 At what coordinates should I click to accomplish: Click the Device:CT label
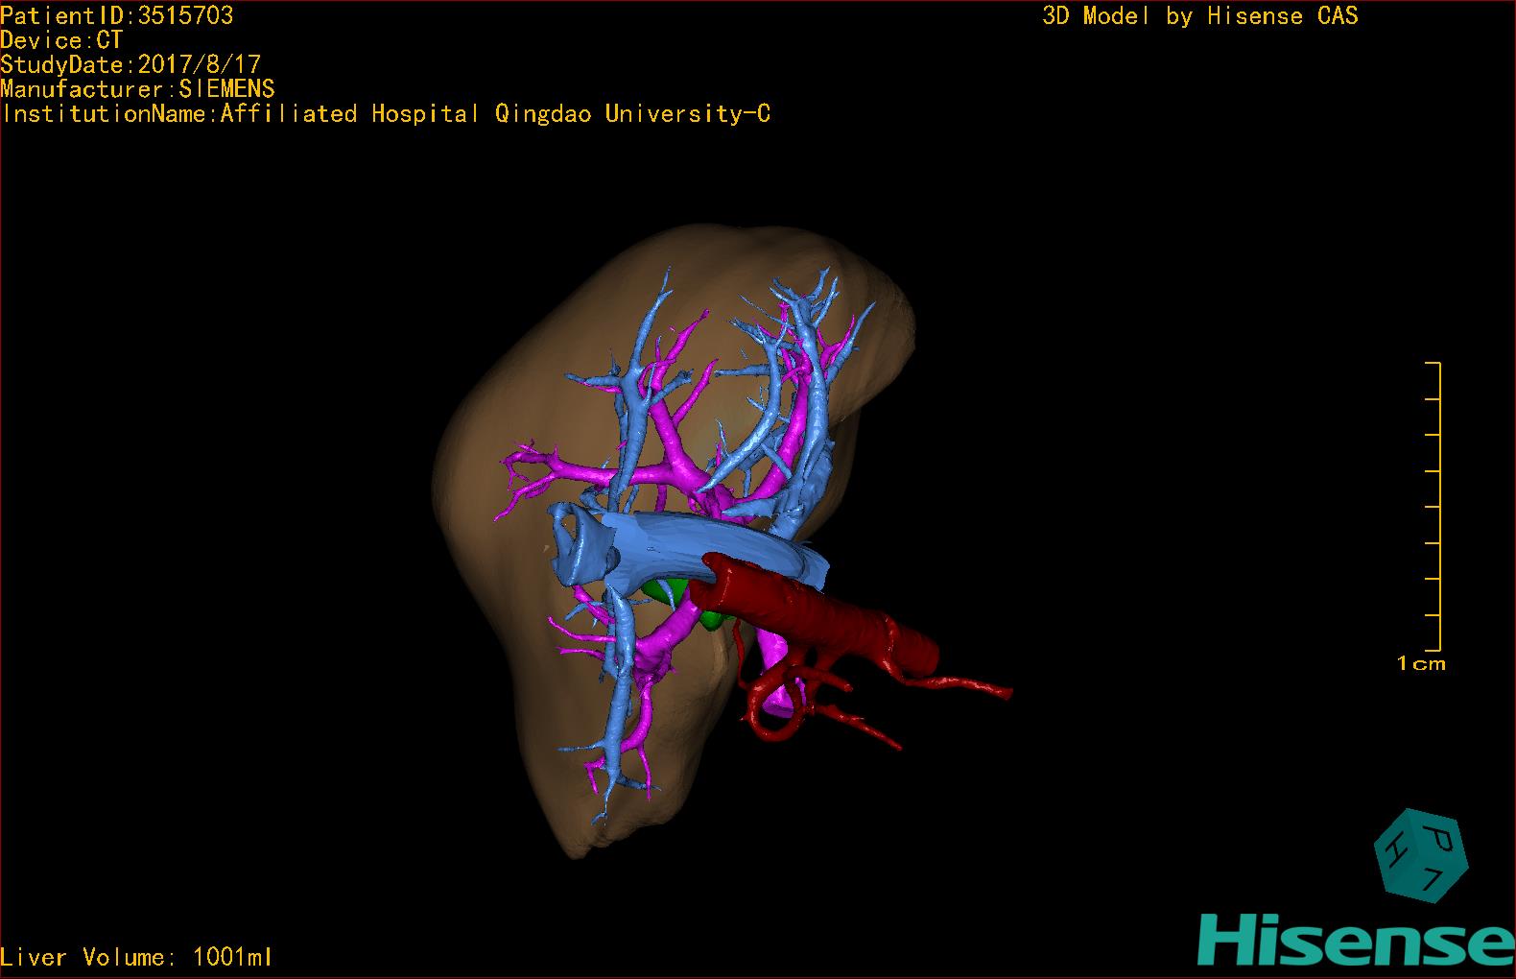pyautogui.click(x=61, y=40)
